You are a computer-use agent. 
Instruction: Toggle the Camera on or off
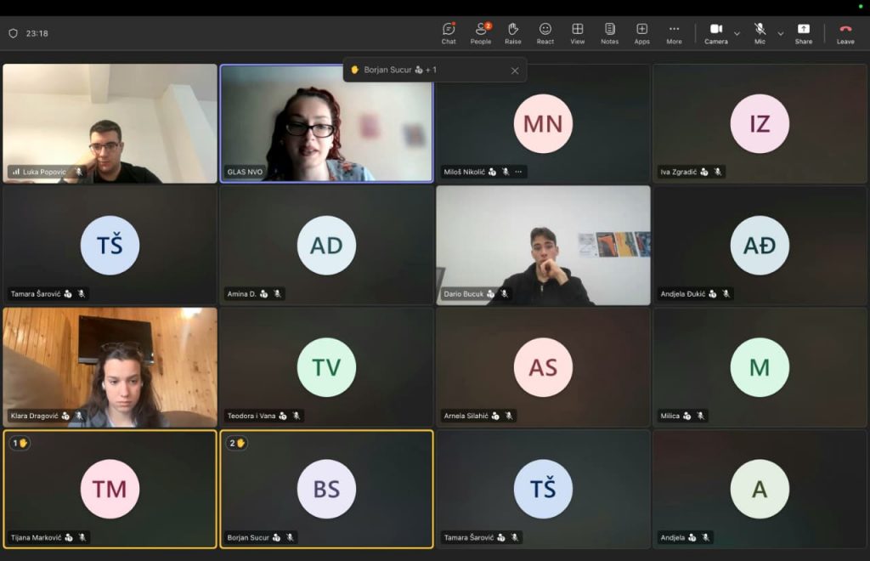point(715,32)
